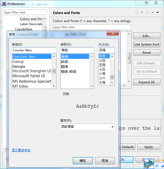
Task: Click the size list scrollbar thumb
Action: click(112, 77)
